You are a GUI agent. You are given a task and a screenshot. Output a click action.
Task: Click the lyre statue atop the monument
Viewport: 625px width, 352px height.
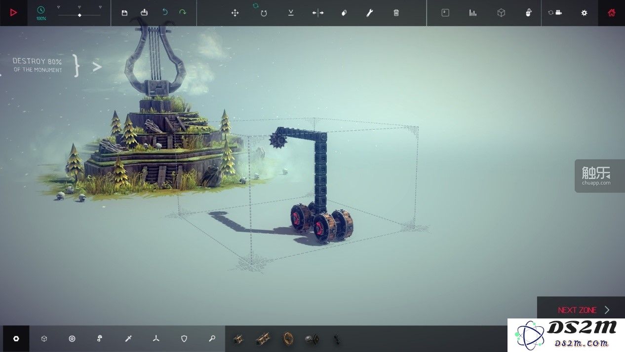coord(154,61)
